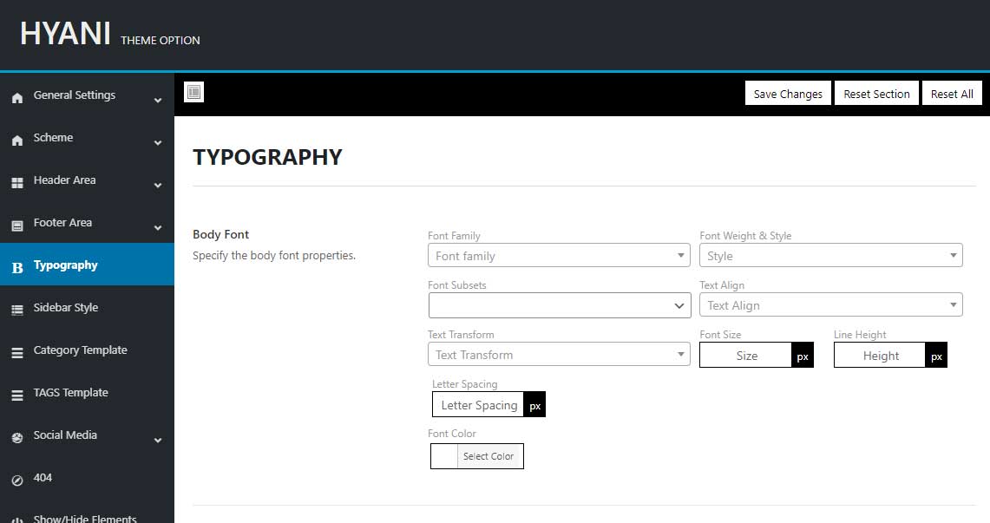Image resolution: width=990 pixels, height=523 pixels.
Task: Click the TYPOGRAPHY section heading
Action: (268, 156)
